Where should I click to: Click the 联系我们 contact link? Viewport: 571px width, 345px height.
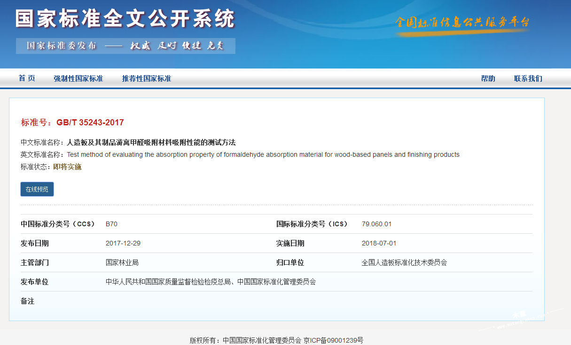pyautogui.click(x=528, y=78)
